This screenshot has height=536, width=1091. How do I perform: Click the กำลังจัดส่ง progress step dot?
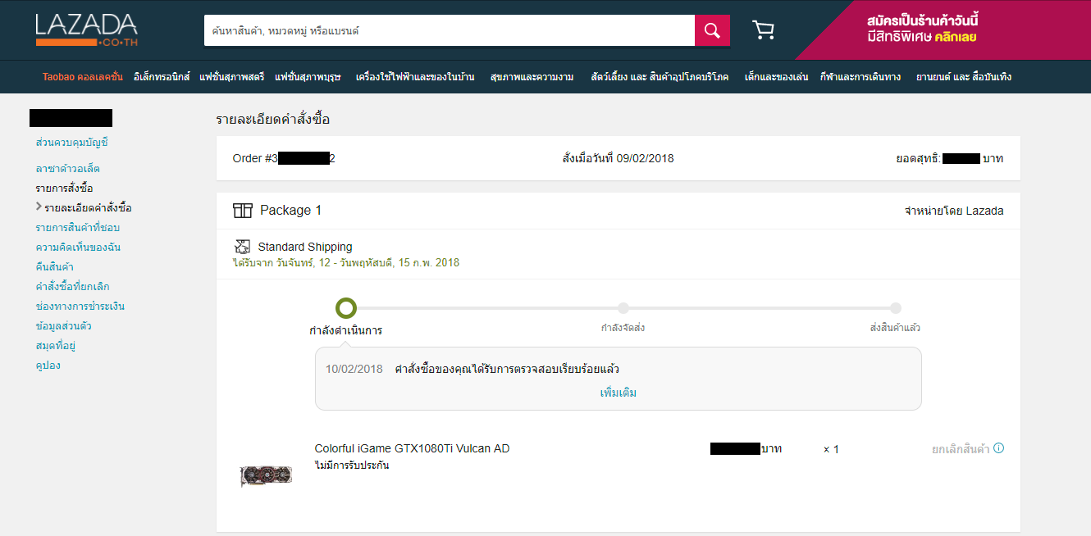623,308
